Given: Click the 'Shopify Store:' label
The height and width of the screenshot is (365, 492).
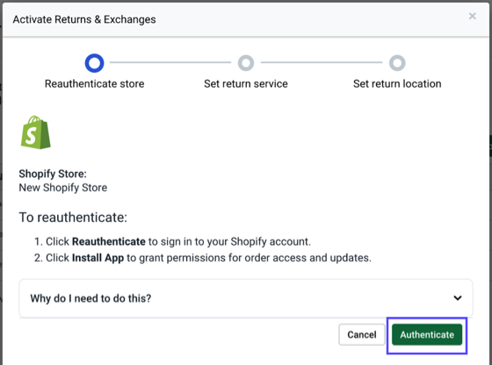Looking at the screenshot, I should point(53,174).
